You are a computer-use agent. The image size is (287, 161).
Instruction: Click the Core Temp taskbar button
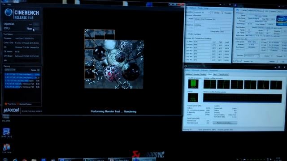click(x=120, y=160)
